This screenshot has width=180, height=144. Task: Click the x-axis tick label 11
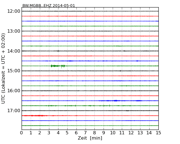coord(122,133)
